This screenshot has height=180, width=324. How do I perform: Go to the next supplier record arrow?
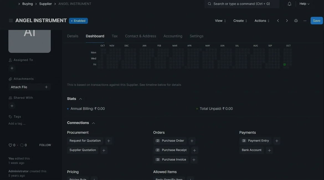(287, 21)
